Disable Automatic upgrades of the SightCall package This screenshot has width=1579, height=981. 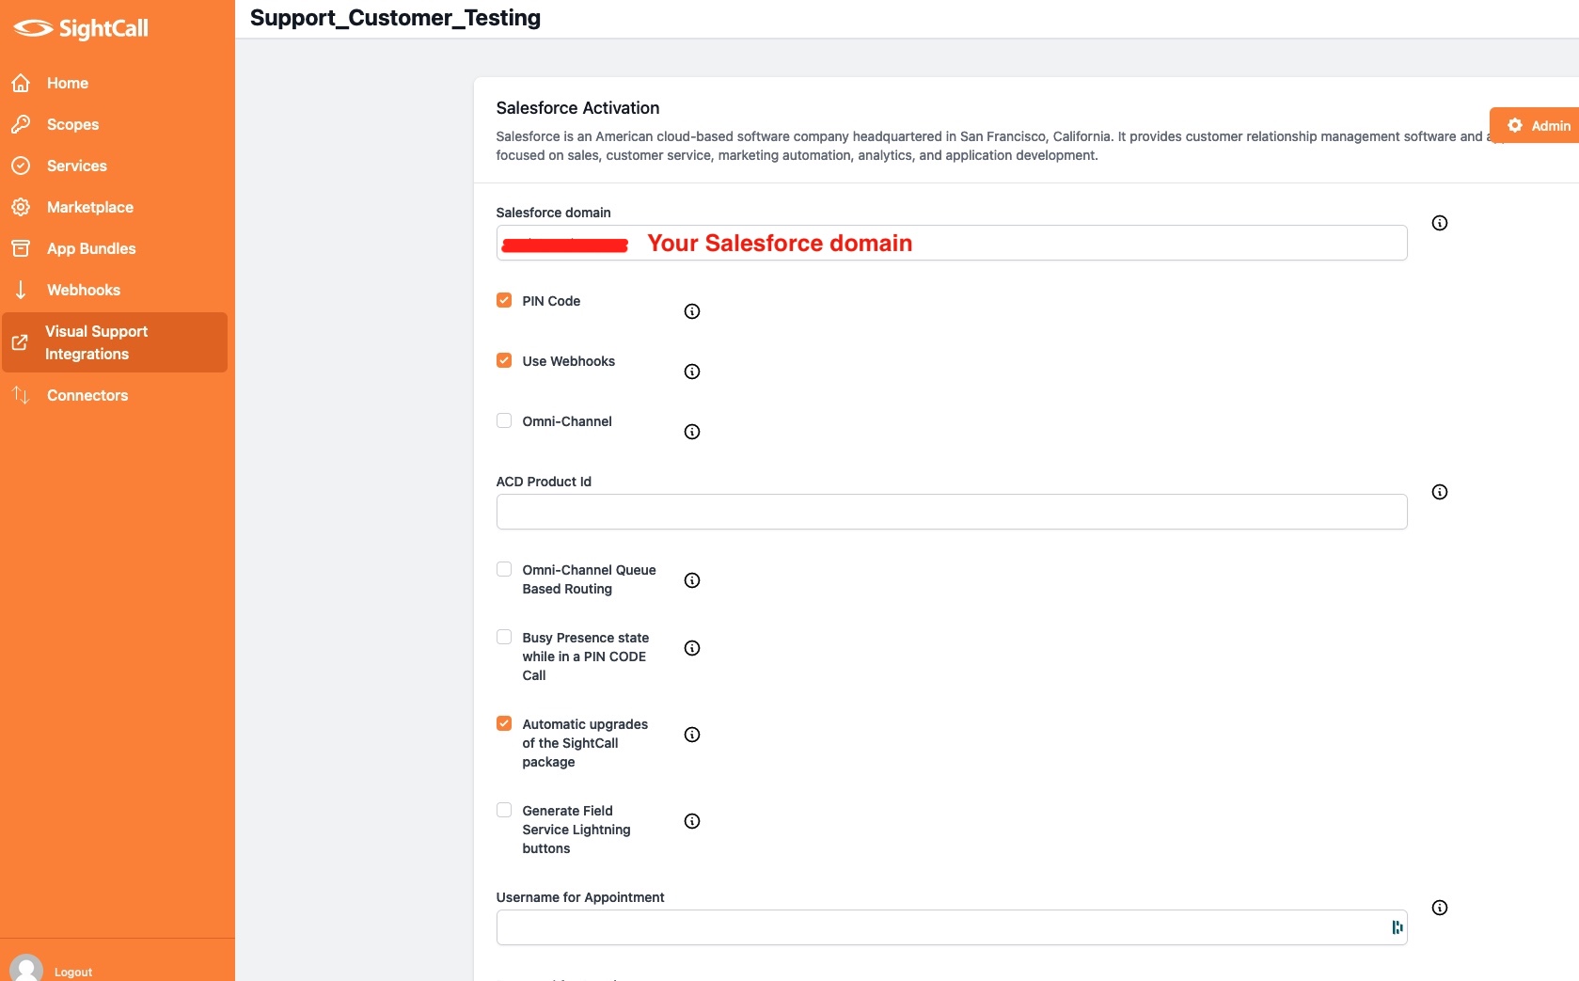point(504,723)
